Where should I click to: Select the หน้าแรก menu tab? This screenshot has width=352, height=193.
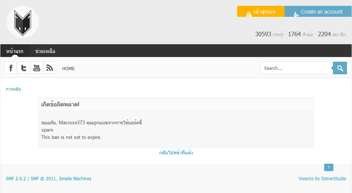pos(15,51)
